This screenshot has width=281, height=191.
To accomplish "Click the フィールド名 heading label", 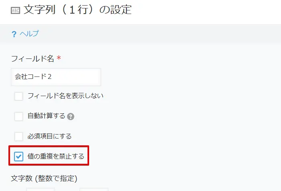I will point(33,58).
